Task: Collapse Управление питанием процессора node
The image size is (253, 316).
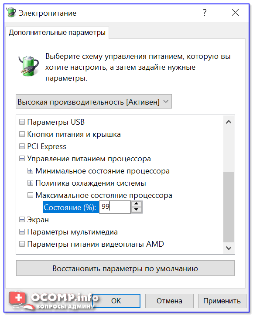Action: point(22,159)
